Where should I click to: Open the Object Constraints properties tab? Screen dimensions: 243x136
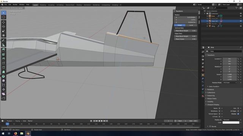point(203,89)
